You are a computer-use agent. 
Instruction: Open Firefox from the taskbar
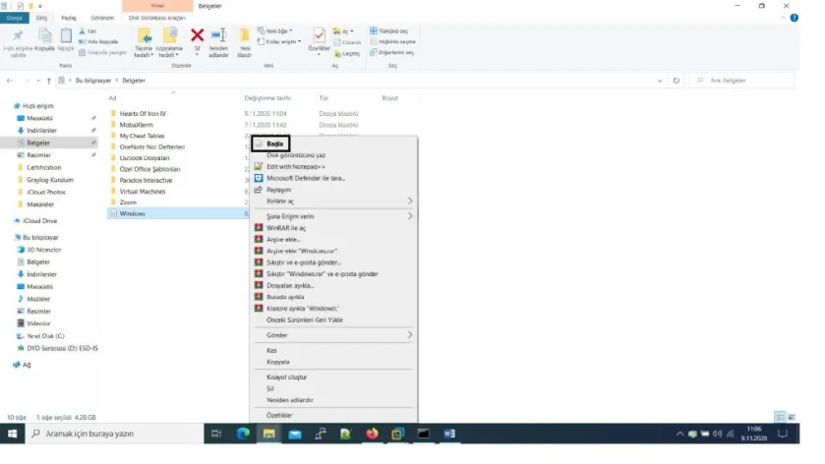[x=372, y=434]
